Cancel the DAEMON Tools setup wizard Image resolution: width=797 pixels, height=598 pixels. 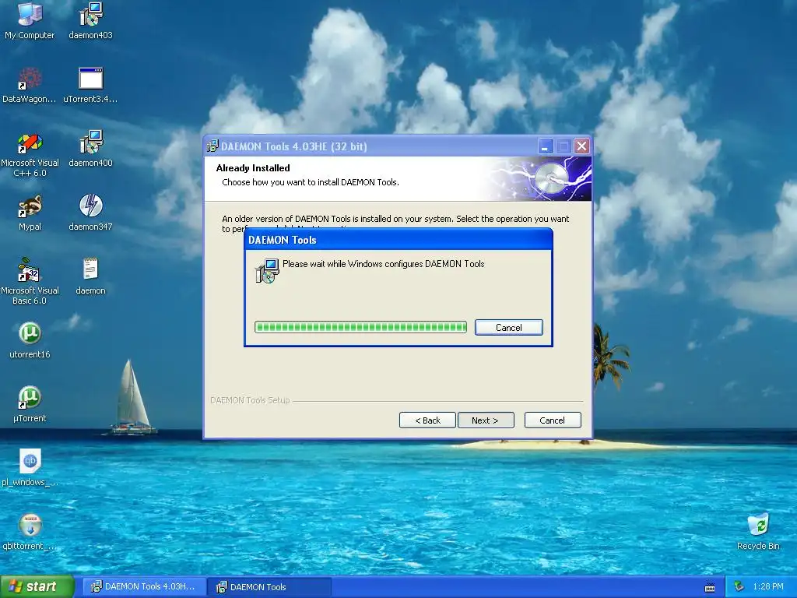552,420
